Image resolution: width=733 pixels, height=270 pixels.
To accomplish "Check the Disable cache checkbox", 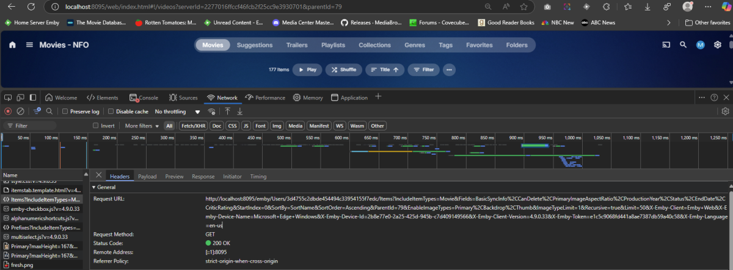I will click(x=111, y=112).
